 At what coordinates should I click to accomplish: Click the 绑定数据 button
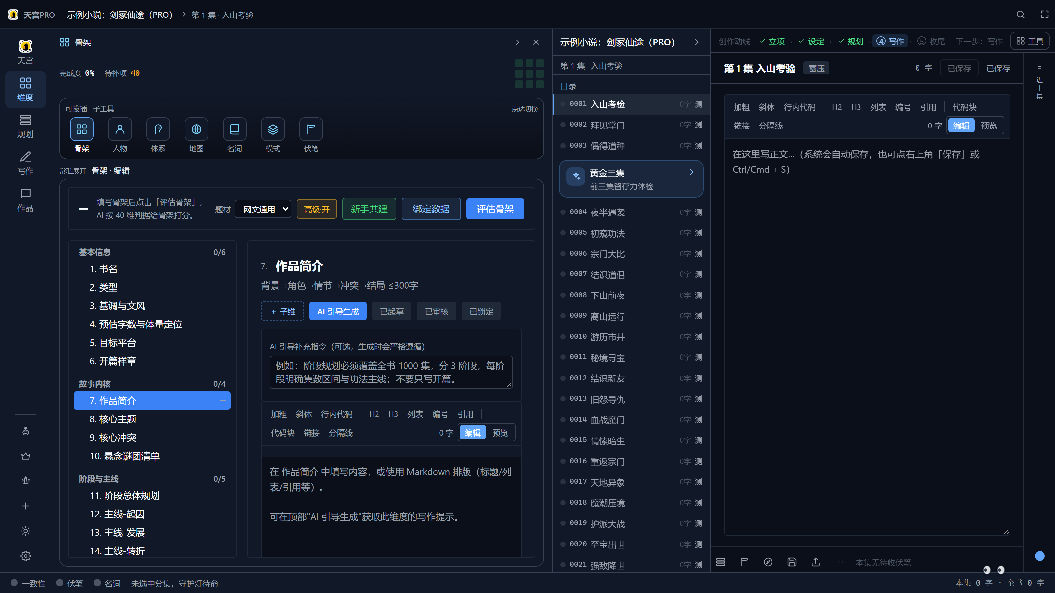pyautogui.click(x=431, y=209)
